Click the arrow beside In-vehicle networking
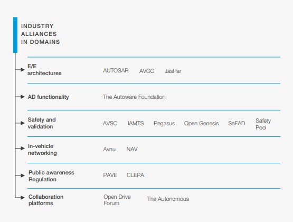The width and height of the screenshot is (293, 222). tap(20, 149)
